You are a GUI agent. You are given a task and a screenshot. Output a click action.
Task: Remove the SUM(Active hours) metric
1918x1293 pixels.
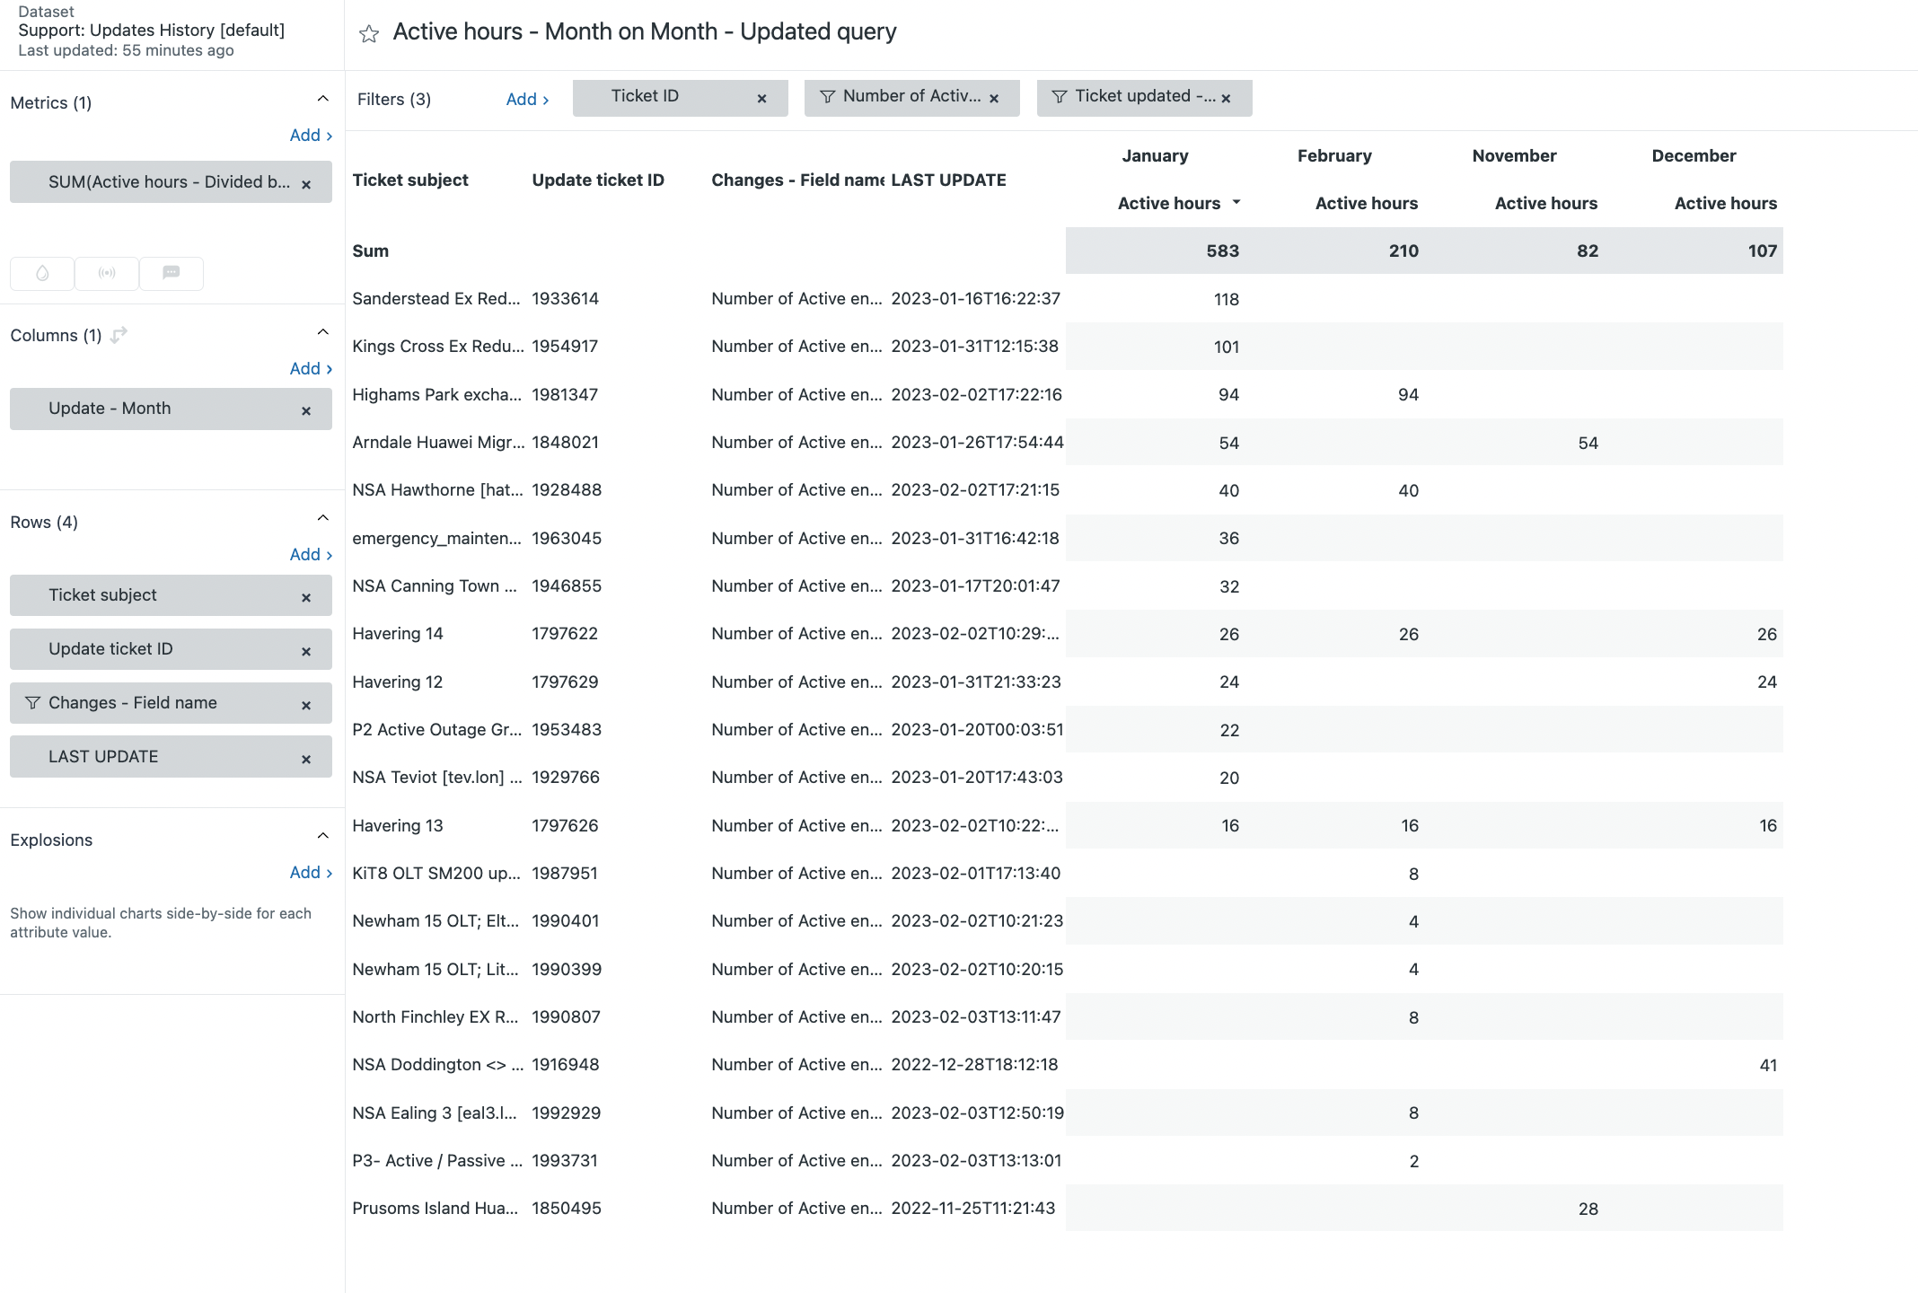[306, 184]
